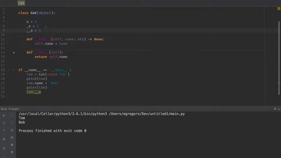This screenshot has width=281, height=158.
Task: Click 'Bob' in the console output
Action: click(22, 122)
